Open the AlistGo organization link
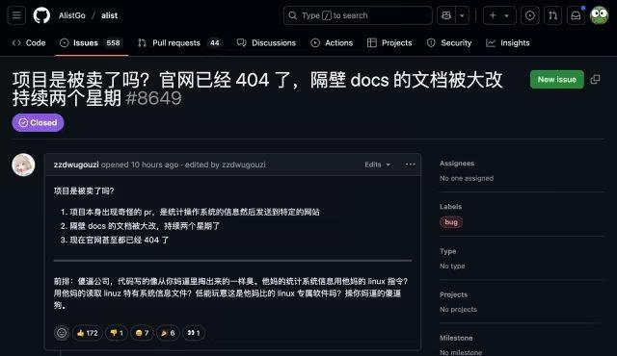Viewport: 617px width, 356px height. (x=72, y=15)
